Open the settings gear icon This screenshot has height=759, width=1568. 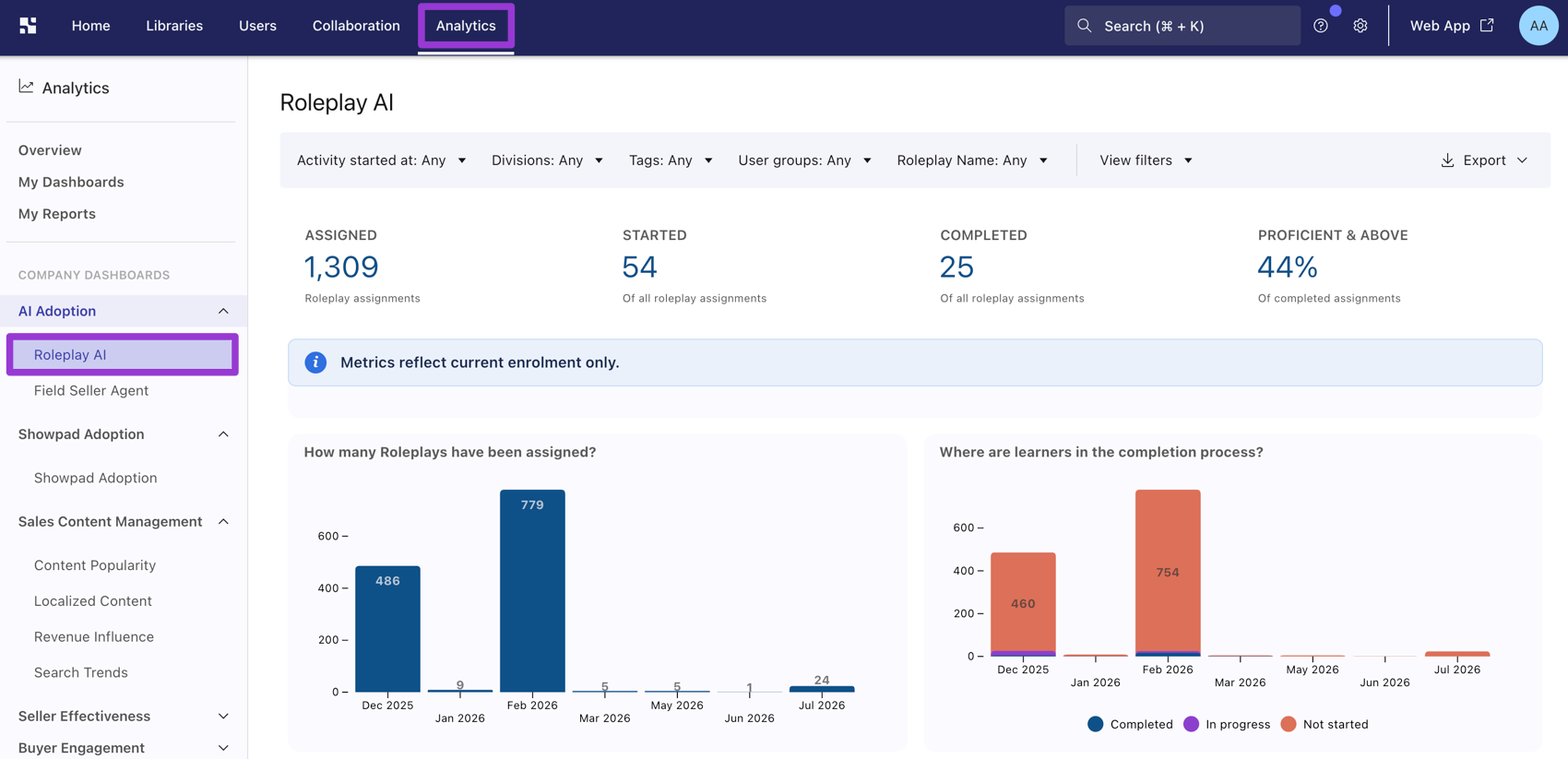pyautogui.click(x=1360, y=26)
